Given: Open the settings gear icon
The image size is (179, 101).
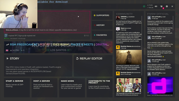Looking at the screenshot, I should click(167, 6).
